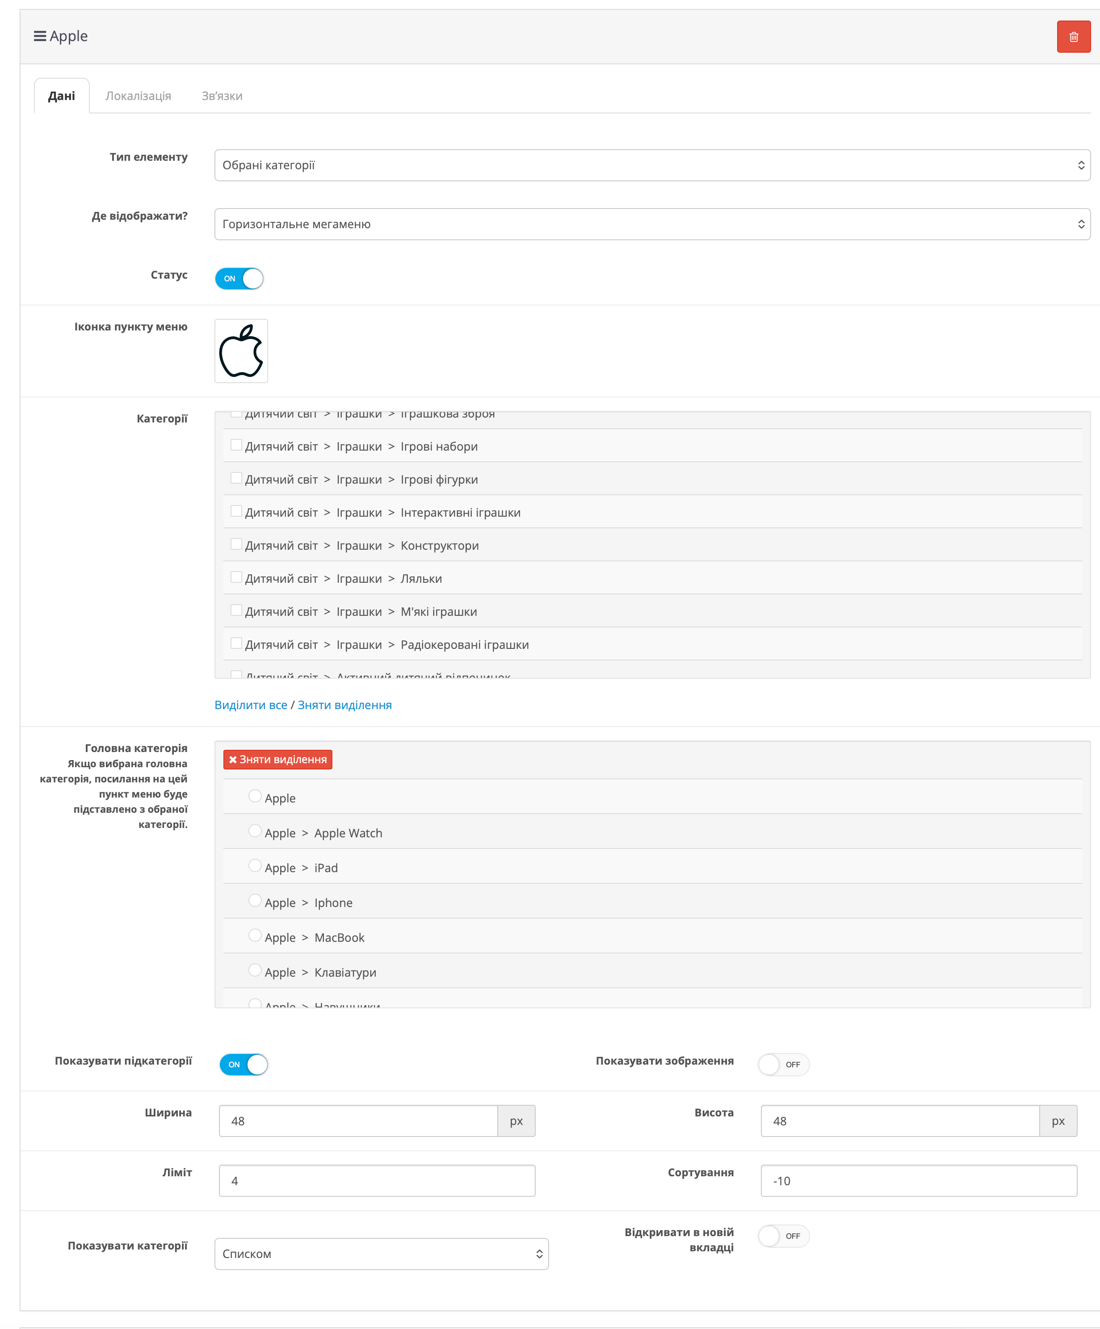Click the hamburger drag icon beside Apple
Screen dimensions: 1100x1329
click(x=40, y=36)
